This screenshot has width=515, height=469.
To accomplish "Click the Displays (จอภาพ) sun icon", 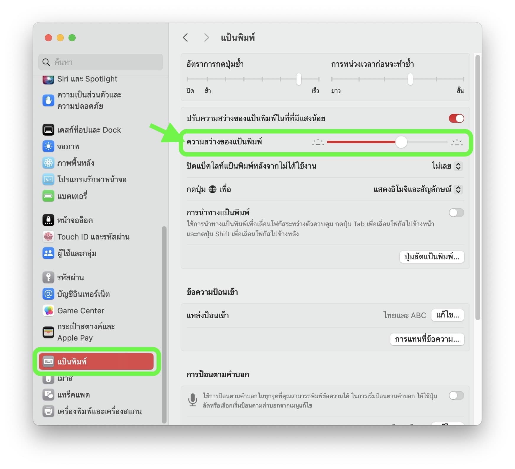I will (48, 146).
